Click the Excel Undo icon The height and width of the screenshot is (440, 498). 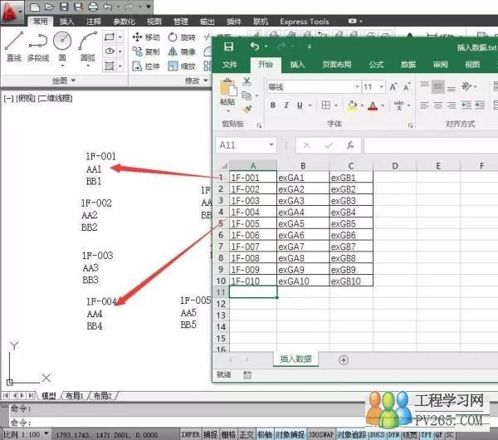(255, 46)
